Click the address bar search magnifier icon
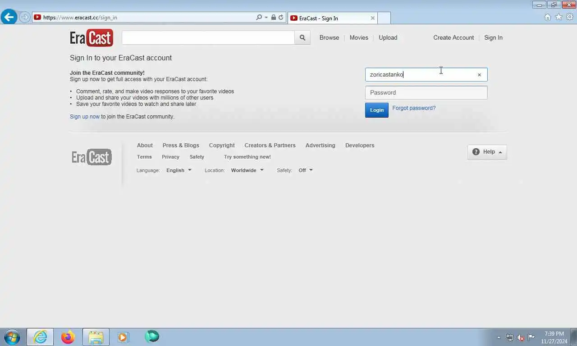The height and width of the screenshot is (346, 577). click(x=259, y=17)
